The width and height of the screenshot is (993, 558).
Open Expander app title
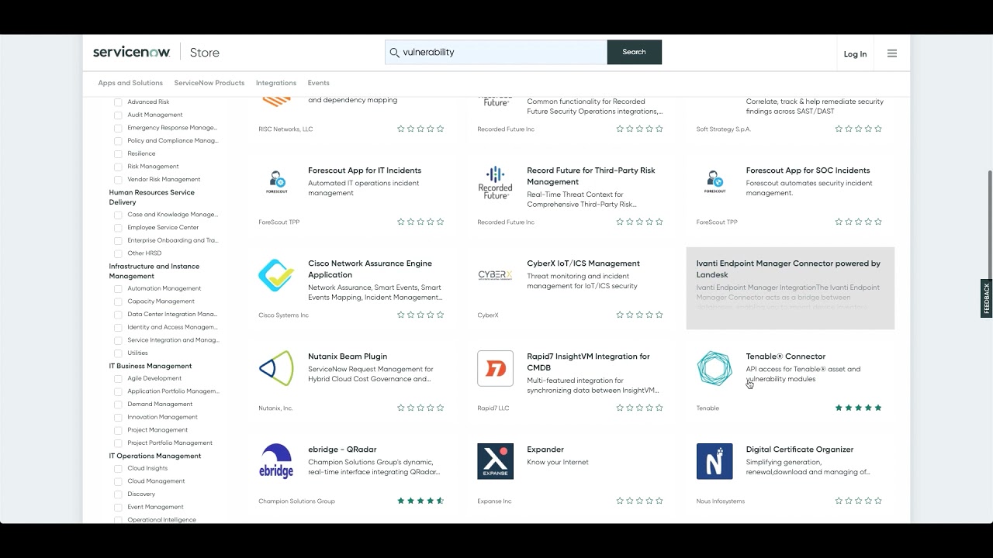pyautogui.click(x=545, y=449)
